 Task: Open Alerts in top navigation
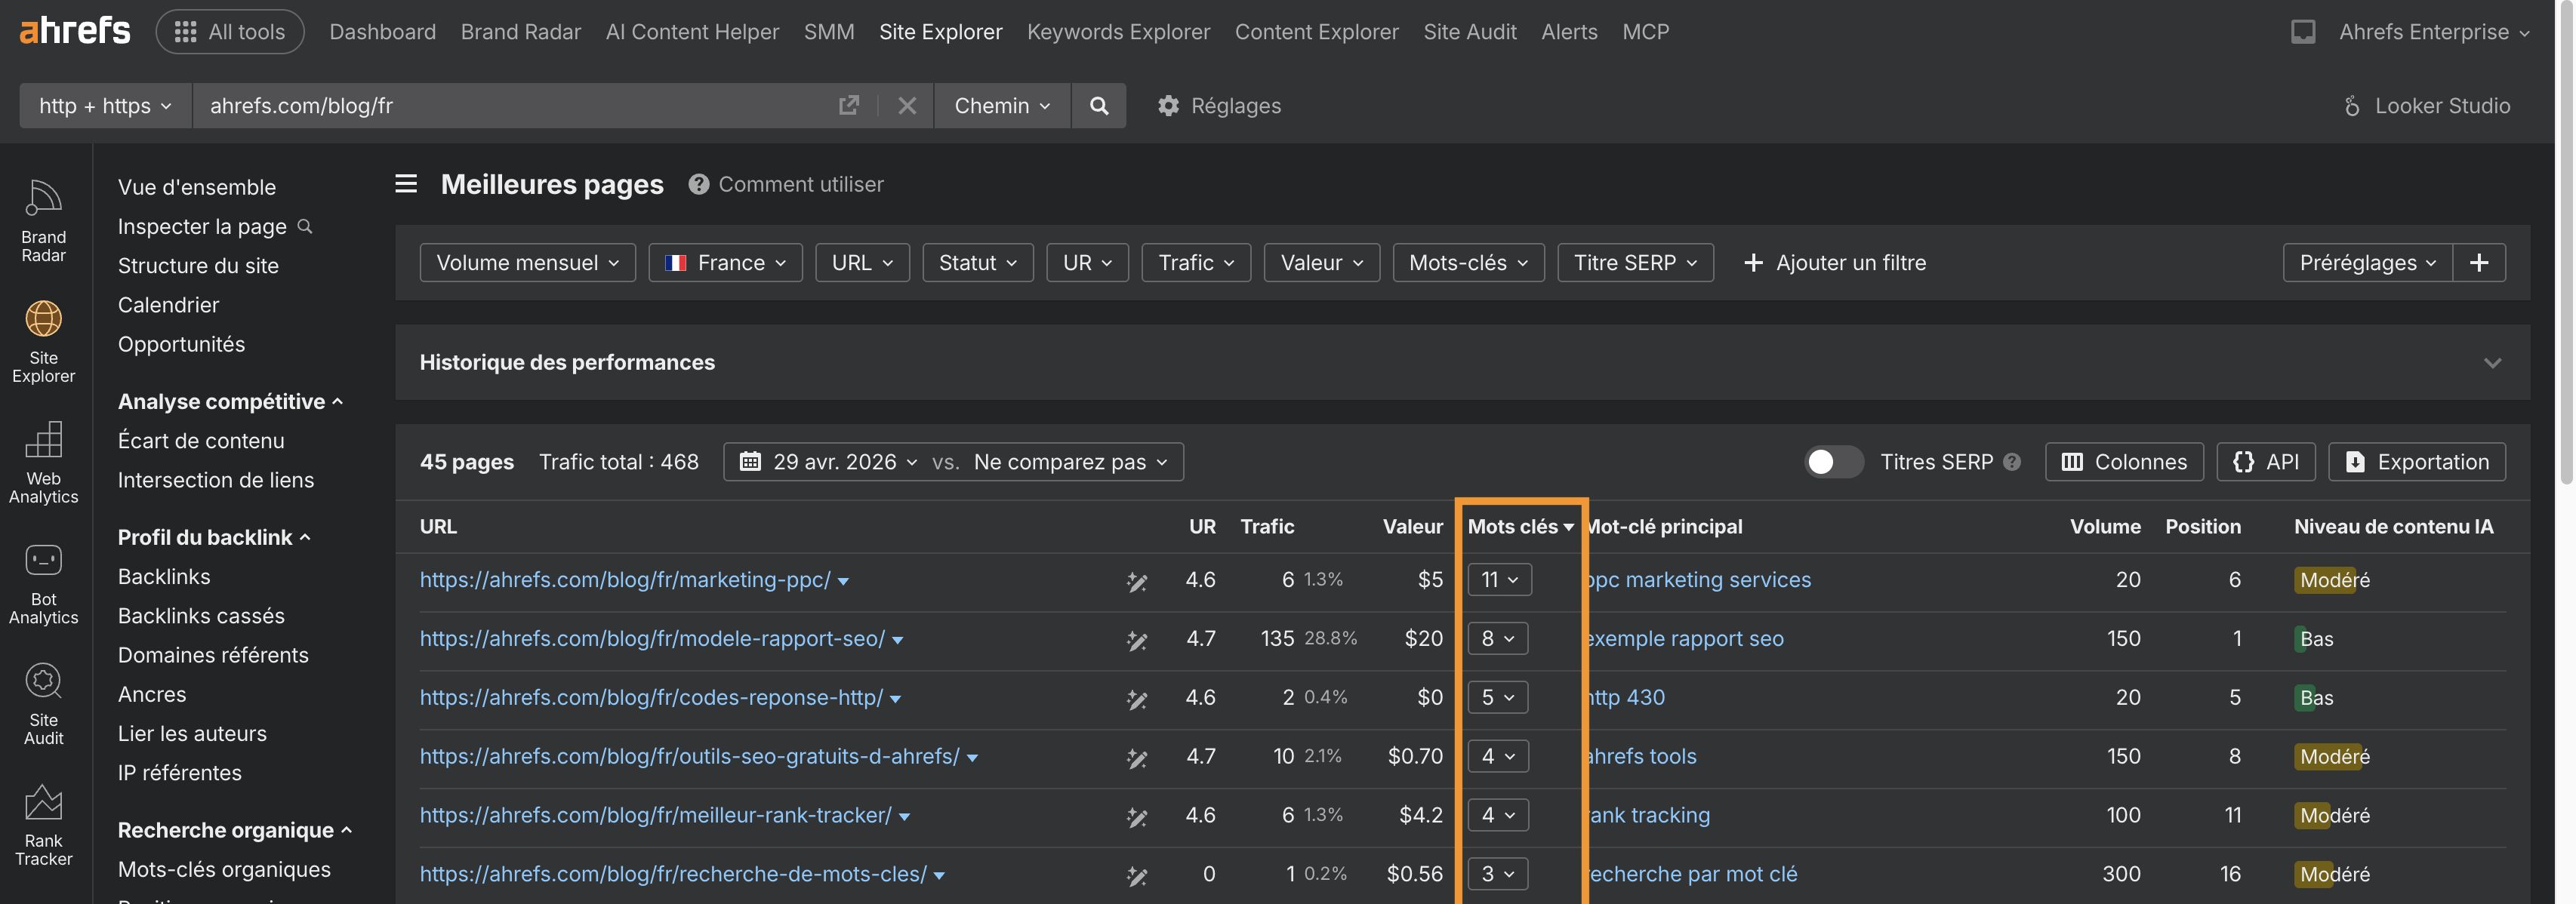point(1569,31)
